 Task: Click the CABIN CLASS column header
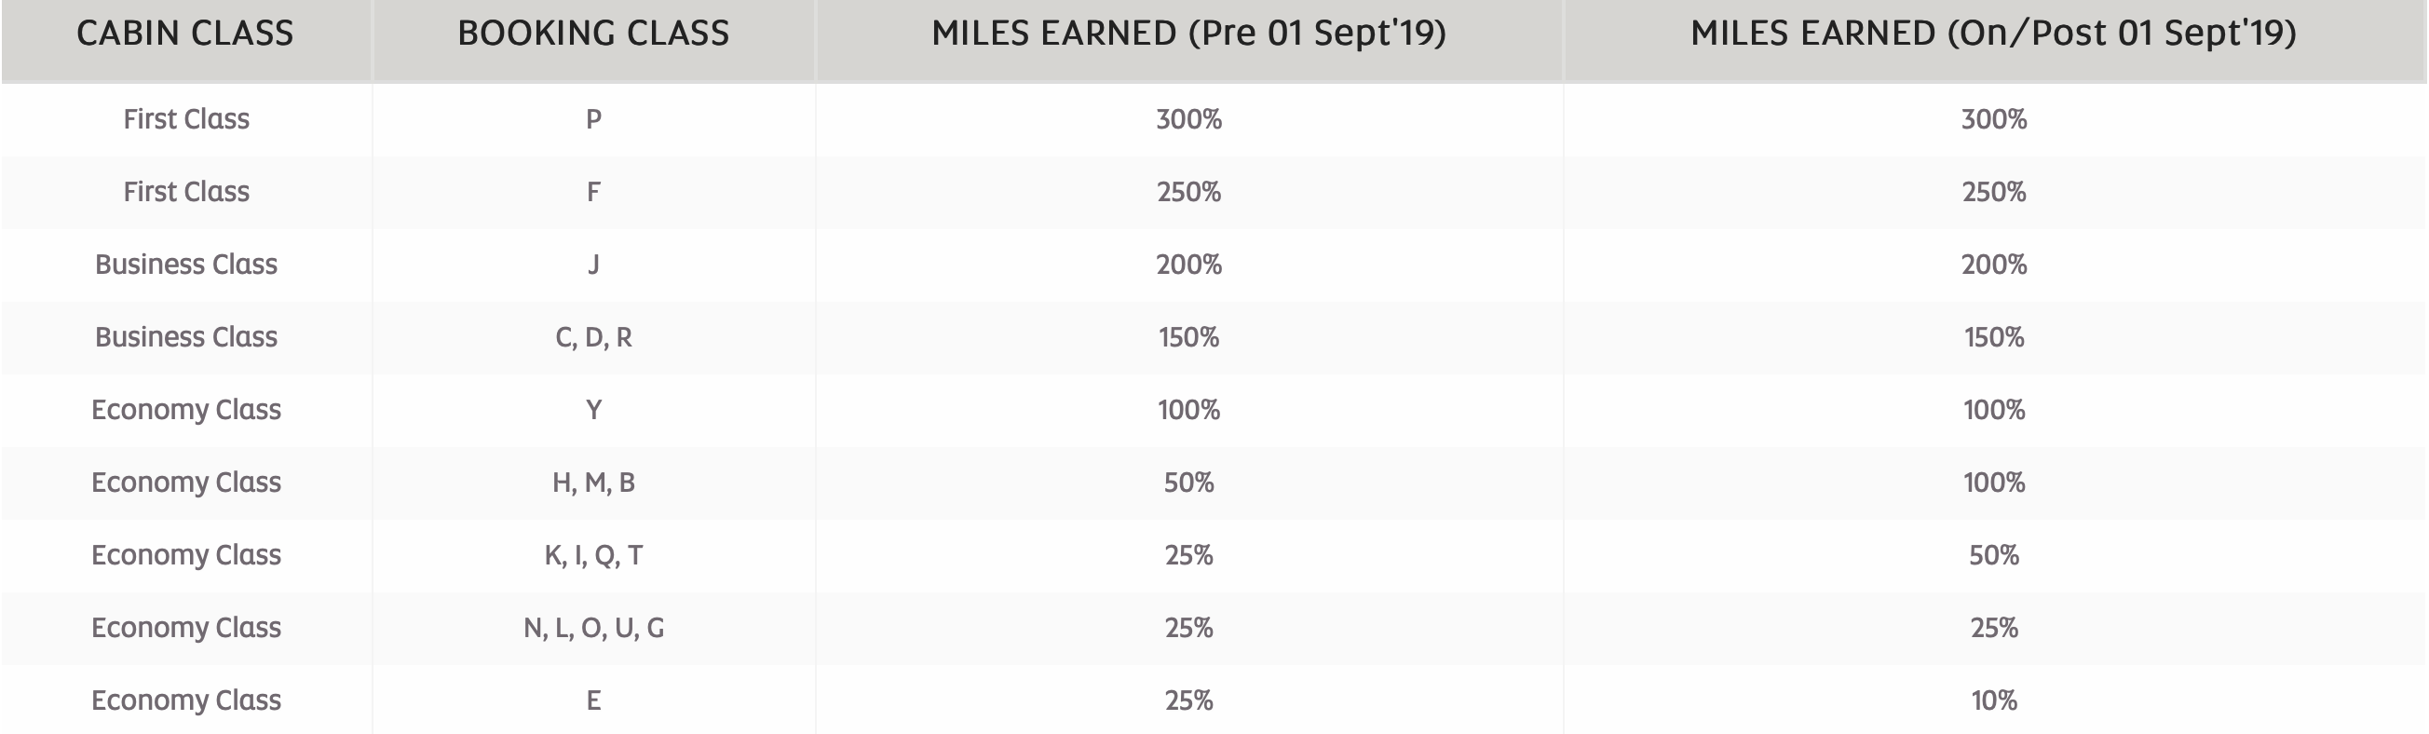(184, 34)
